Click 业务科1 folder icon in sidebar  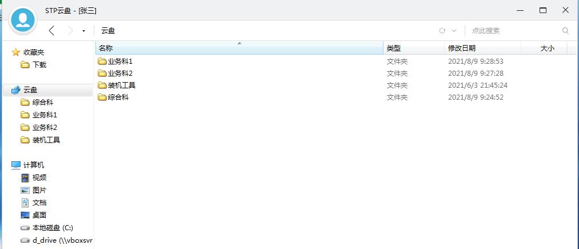point(25,115)
